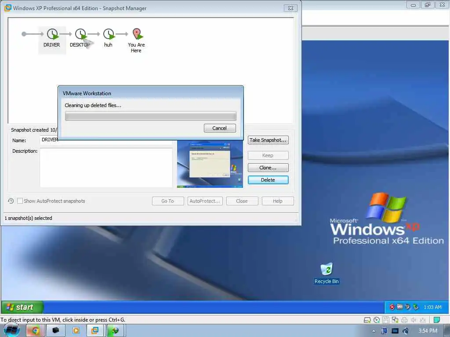The image size is (450, 337).
Task: Open the Recycle Bin on XP desktop
Action: pyautogui.click(x=327, y=273)
